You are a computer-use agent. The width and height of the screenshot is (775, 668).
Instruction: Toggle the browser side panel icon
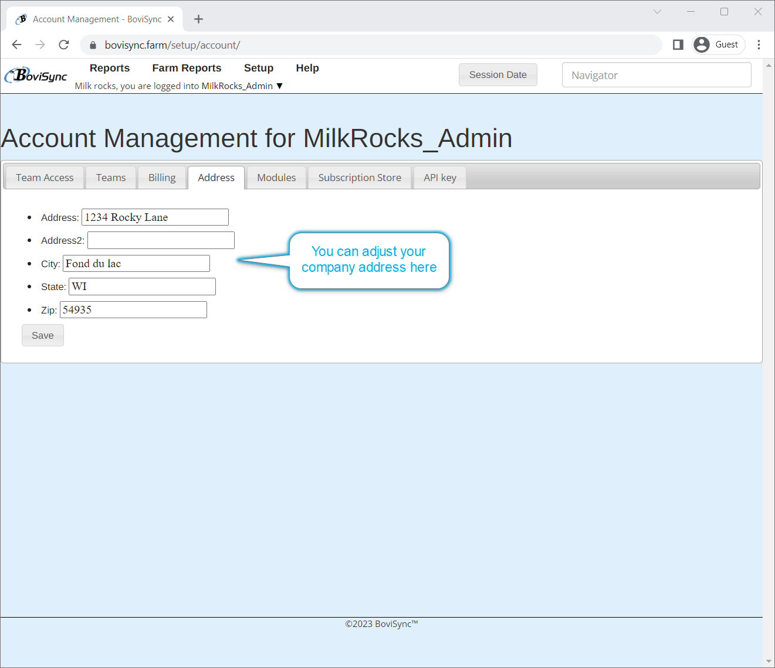tap(678, 45)
